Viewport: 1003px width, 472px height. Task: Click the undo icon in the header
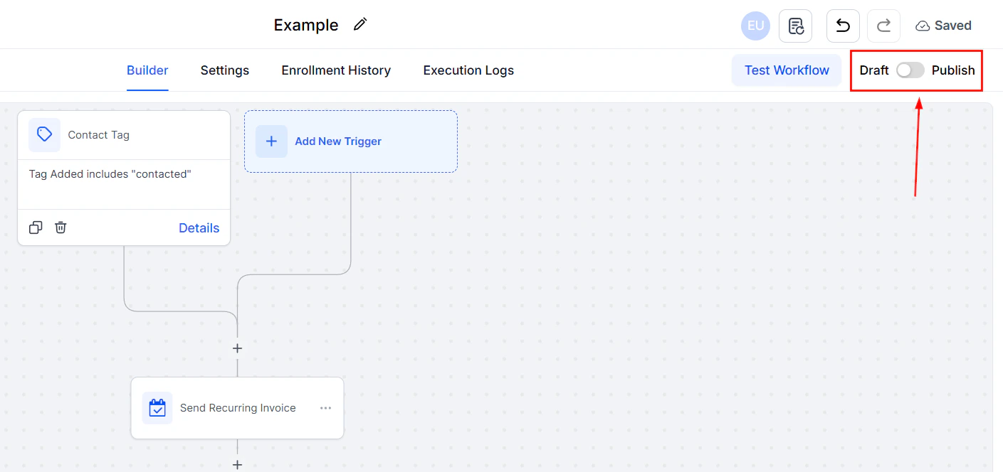843,26
